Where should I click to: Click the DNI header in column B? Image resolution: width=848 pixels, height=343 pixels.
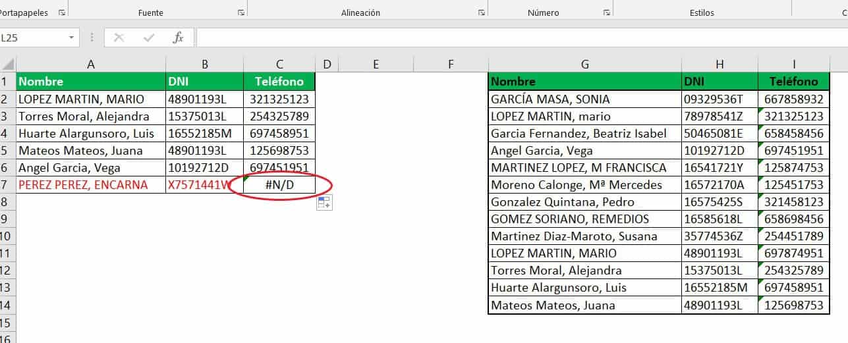(205, 82)
